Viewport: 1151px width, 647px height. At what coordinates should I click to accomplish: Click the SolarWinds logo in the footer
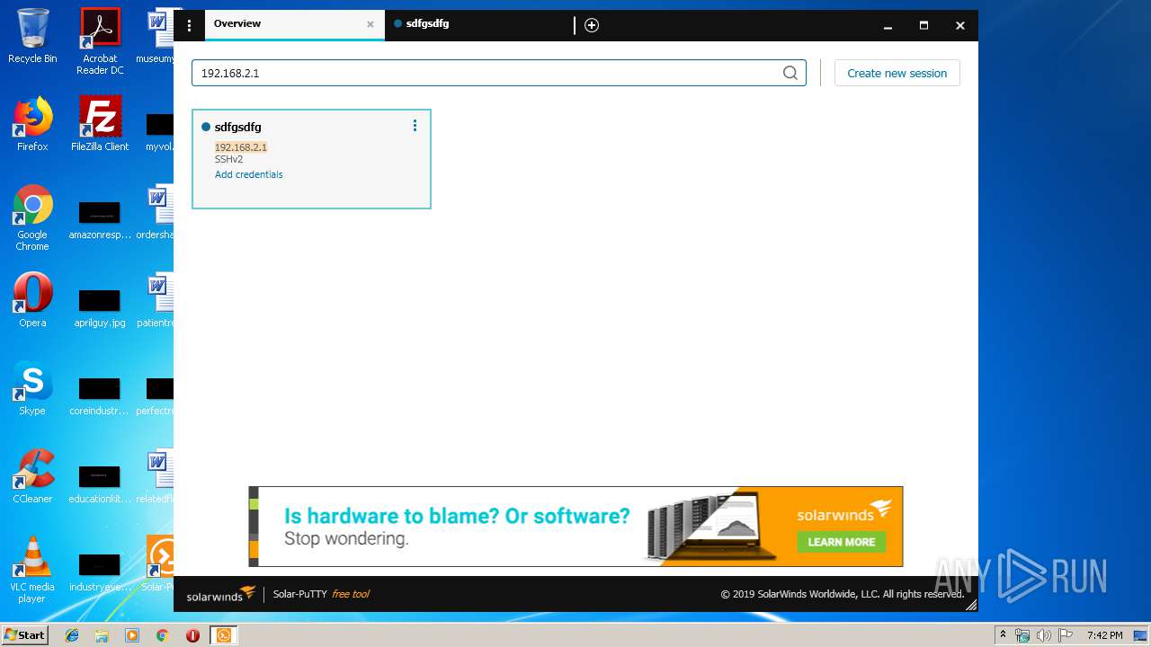pyautogui.click(x=221, y=594)
